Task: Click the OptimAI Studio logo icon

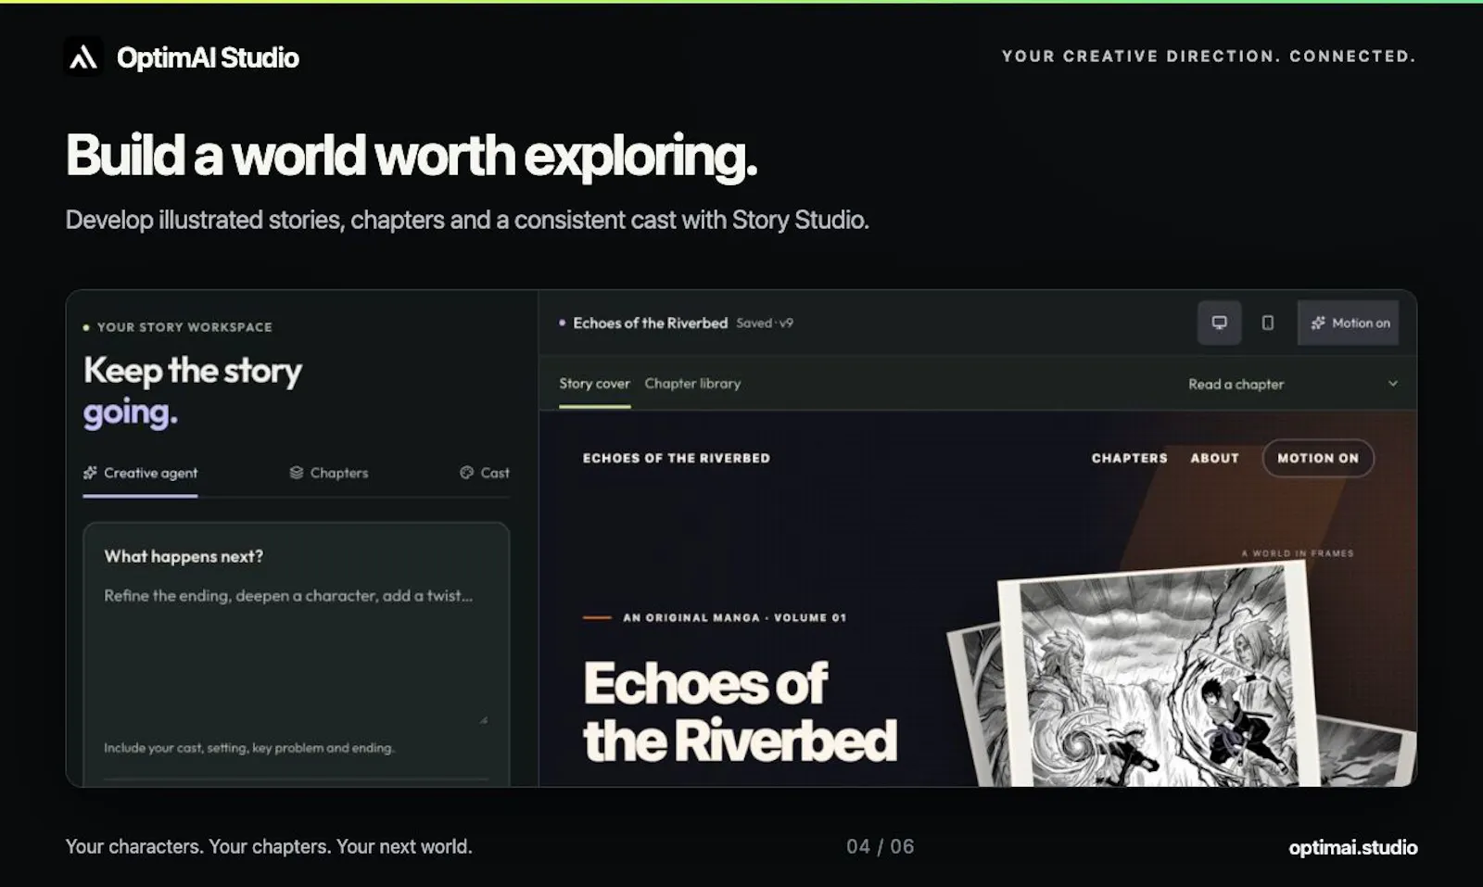Action: 83,57
